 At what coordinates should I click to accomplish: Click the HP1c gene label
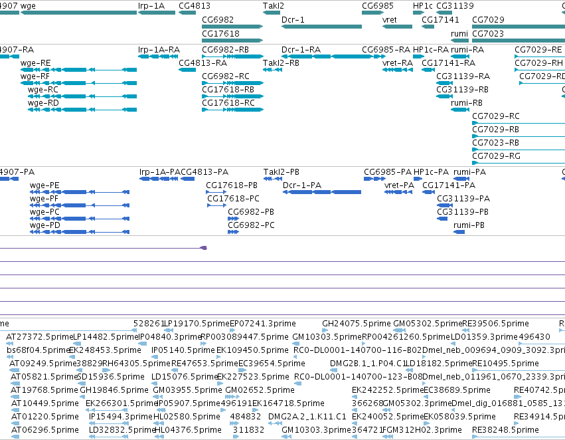click(423, 6)
